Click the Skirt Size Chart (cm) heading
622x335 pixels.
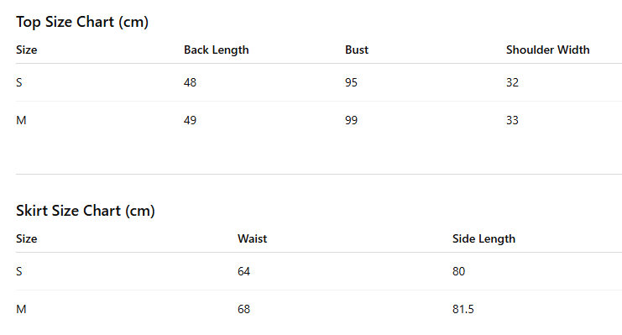click(86, 211)
